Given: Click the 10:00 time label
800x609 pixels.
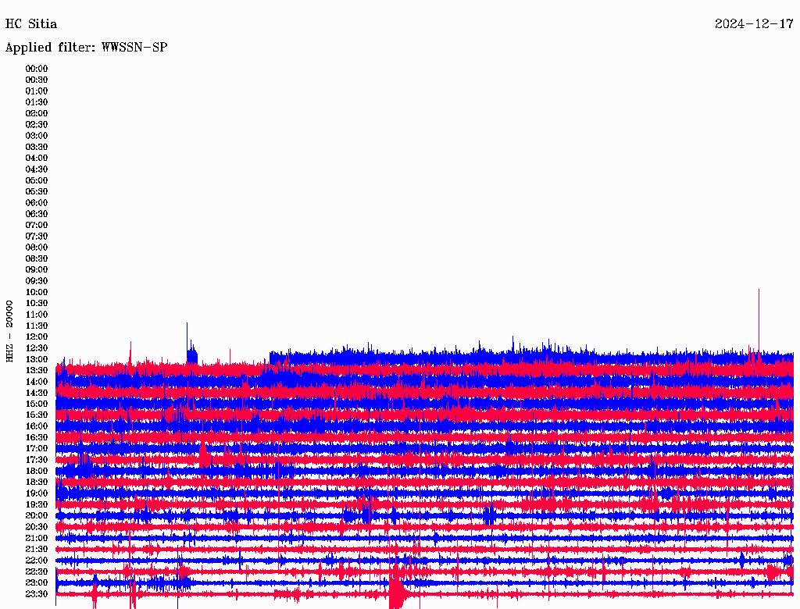Looking at the screenshot, I should (37, 292).
